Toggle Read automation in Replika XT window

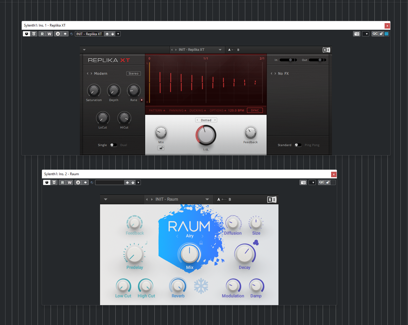42,34
